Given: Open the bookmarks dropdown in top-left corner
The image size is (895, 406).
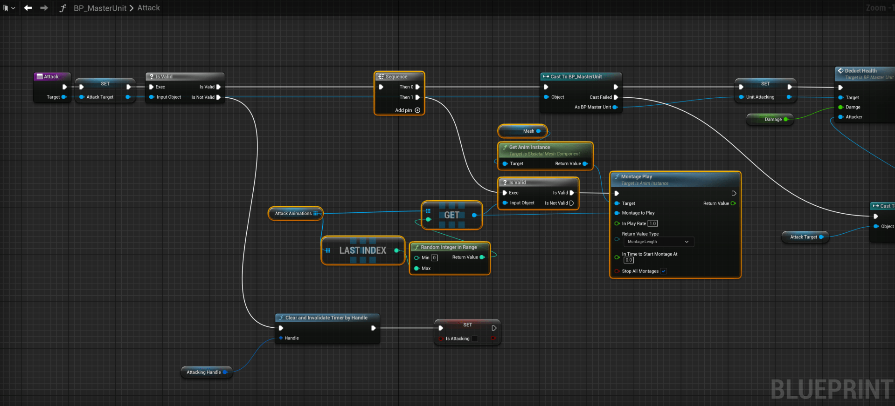Looking at the screenshot, I should click(9, 8).
